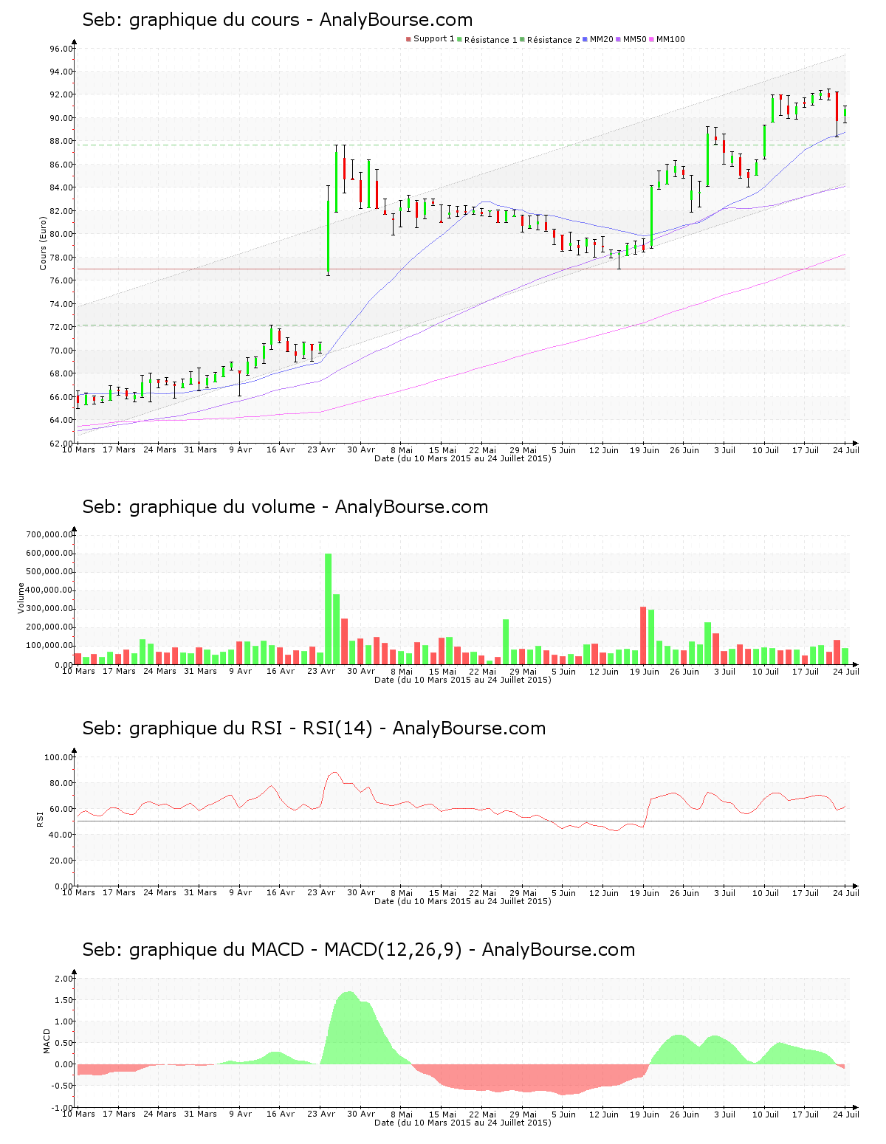This screenshot has height=1144, width=886.
Task: Click 76.00 on the price axis
Action: pos(61,280)
